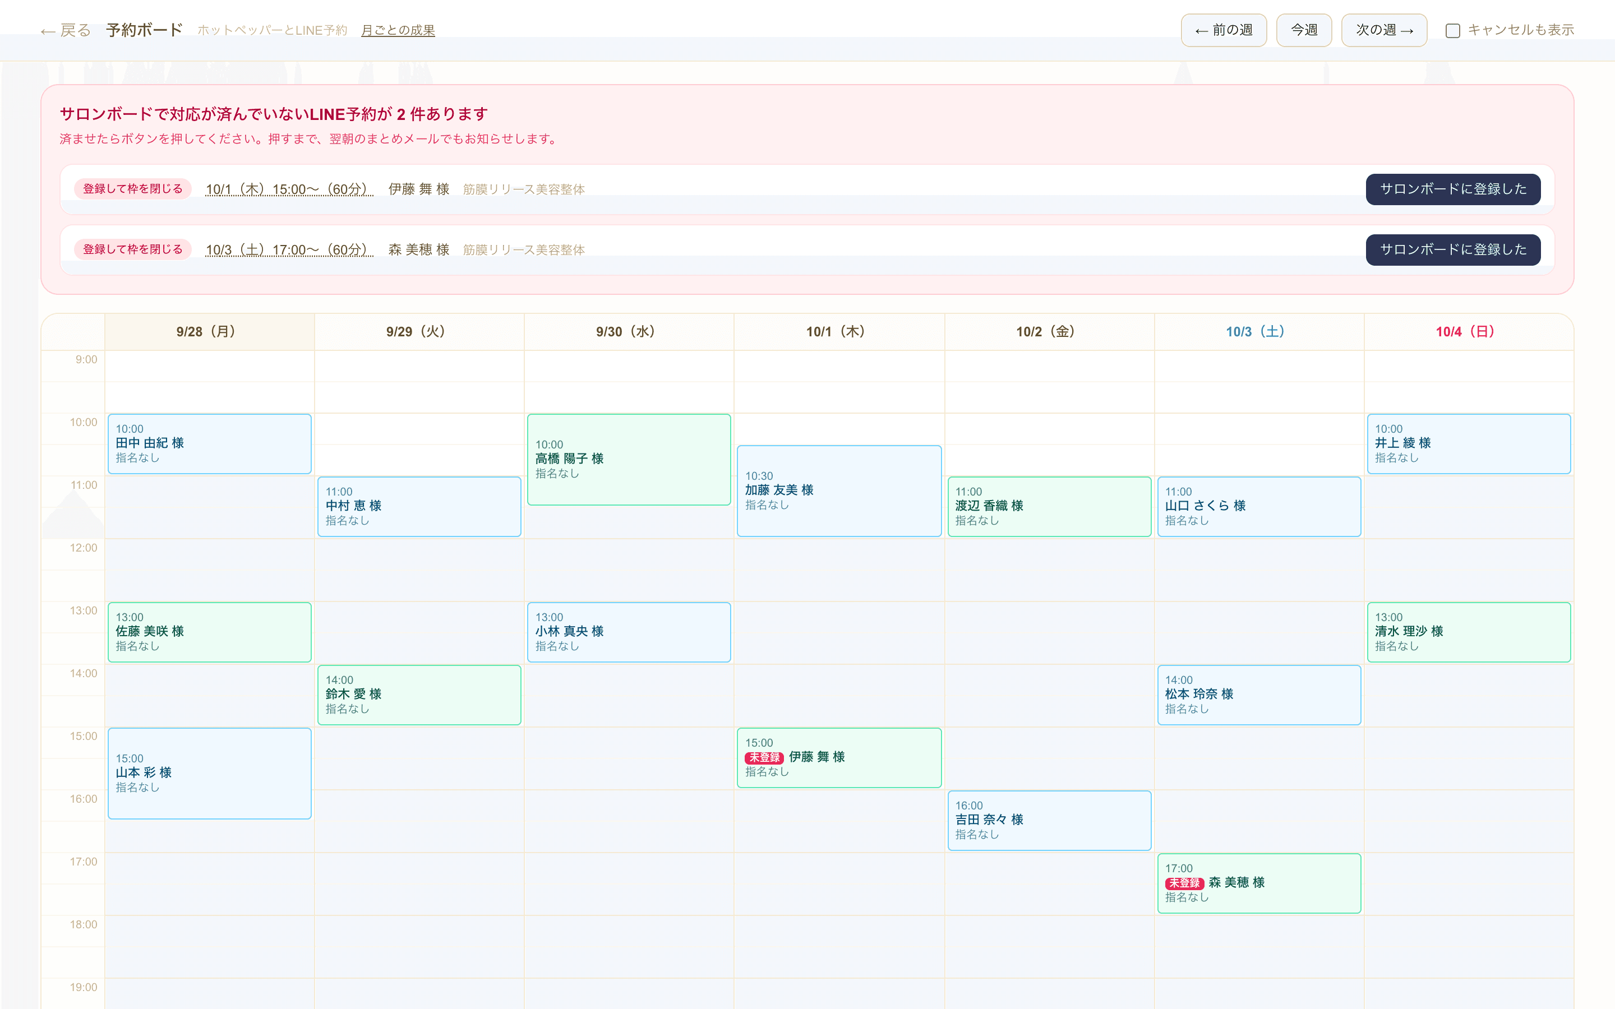Screen dimensions: 1615x1009
Task: Go to previous week with 前の週
Action: 1223,30
